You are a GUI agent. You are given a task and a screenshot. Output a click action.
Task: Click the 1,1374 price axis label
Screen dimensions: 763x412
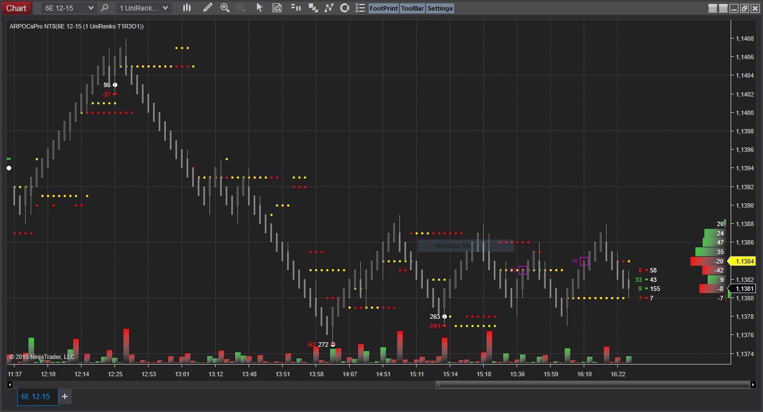pos(745,354)
